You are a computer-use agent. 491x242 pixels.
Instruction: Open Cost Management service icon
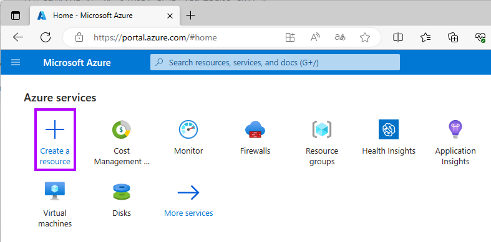(x=122, y=129)
